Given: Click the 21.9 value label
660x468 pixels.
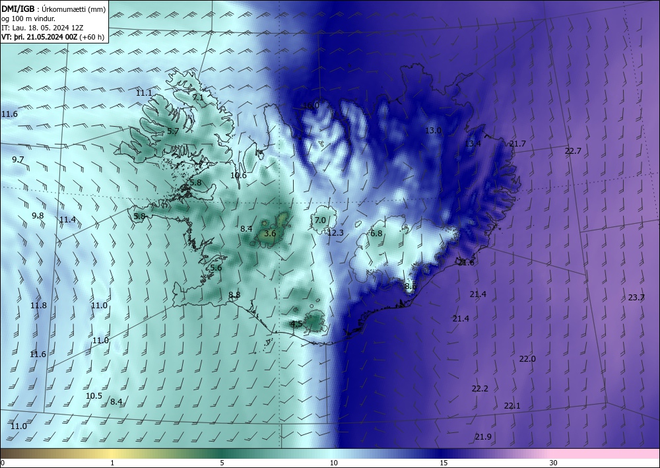Looking at the screenshot, I should 483,437.
